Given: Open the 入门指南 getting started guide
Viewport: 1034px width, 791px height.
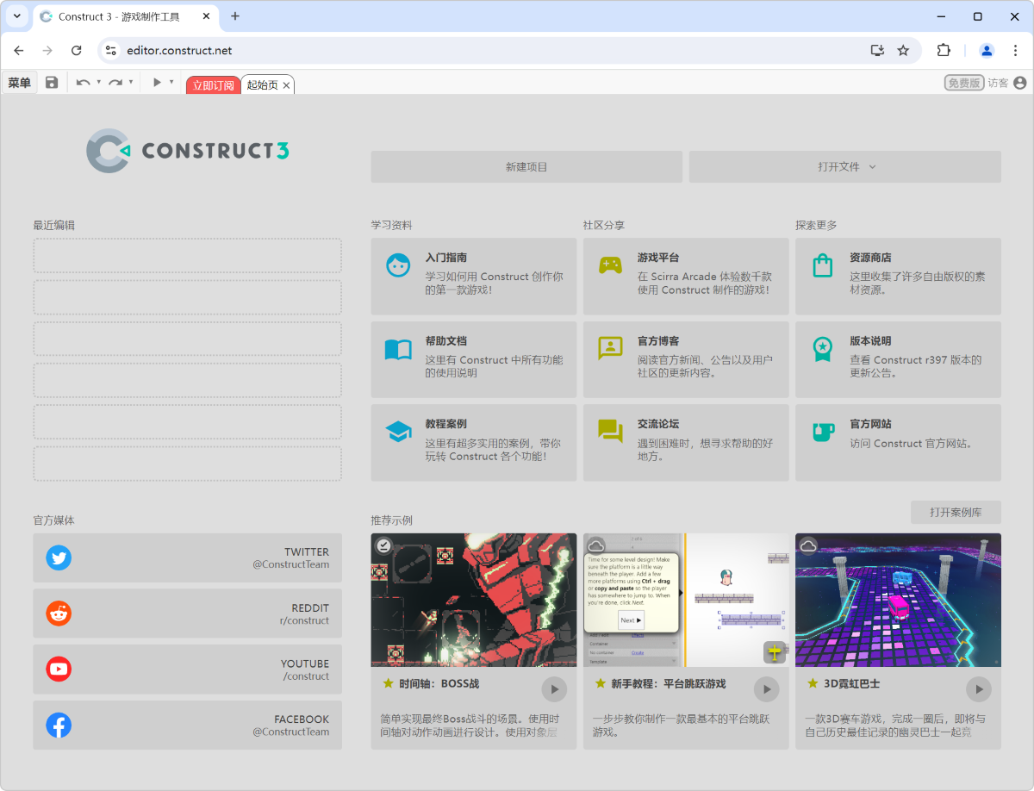Looking at the screenshot, I should pyautogui.click(x=473, y=277).
